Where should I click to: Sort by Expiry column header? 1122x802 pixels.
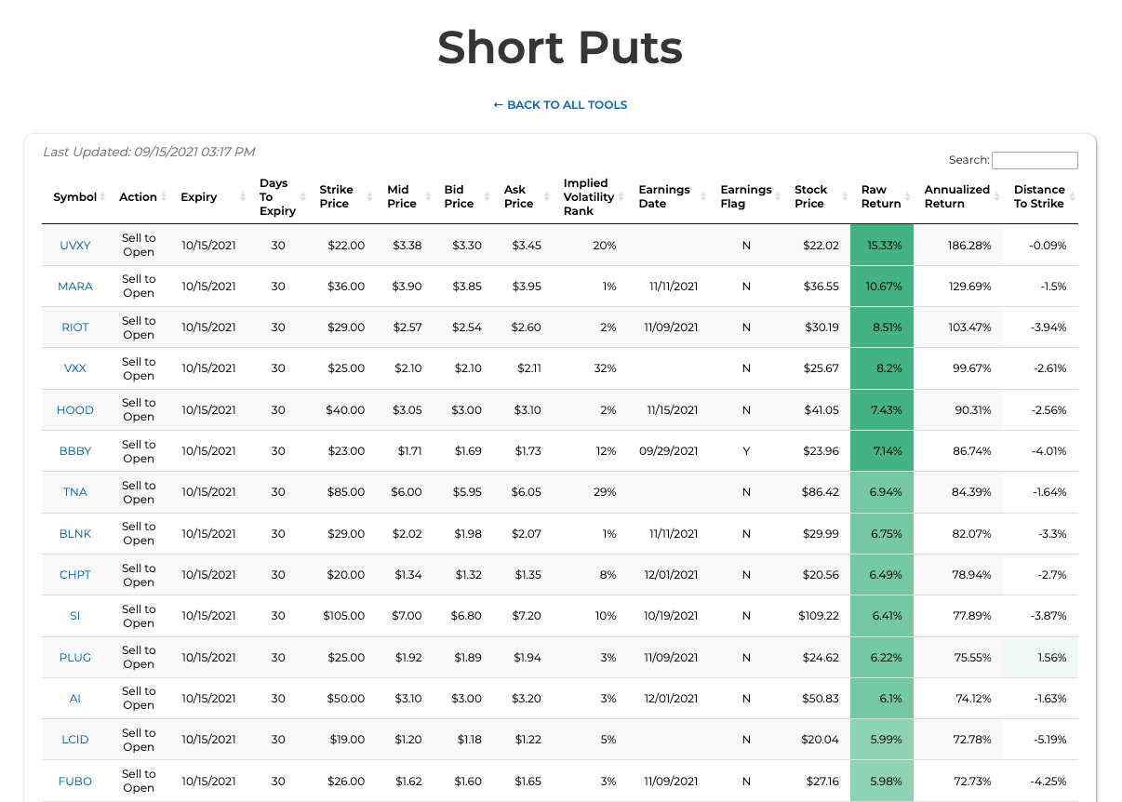pyautogui.click(x=199, y=197)
